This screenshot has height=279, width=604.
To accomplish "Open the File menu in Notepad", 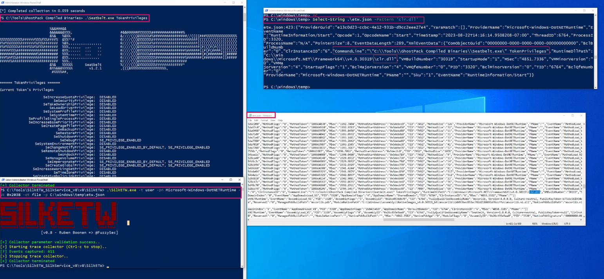I will tap(250, 120).
